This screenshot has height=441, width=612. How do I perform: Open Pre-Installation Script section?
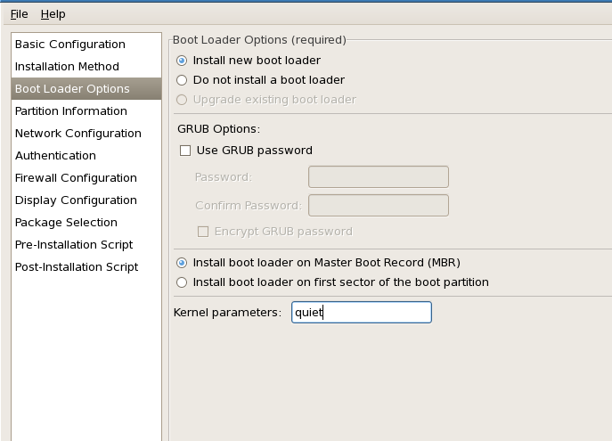[74, 245]
